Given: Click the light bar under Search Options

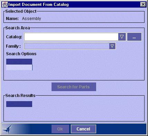Looking at the screenshot, I should coord(19,67).
